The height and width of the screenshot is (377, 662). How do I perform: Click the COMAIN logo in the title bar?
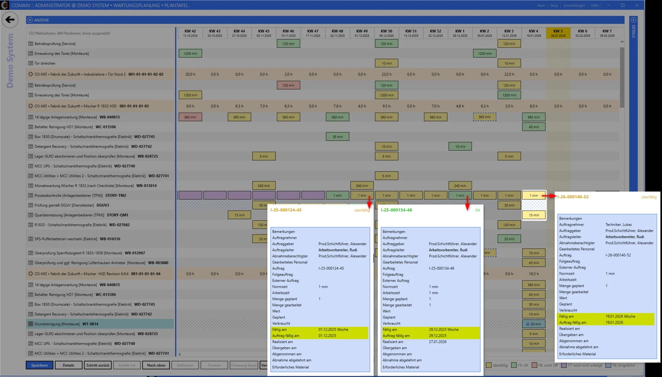[5, 5]
